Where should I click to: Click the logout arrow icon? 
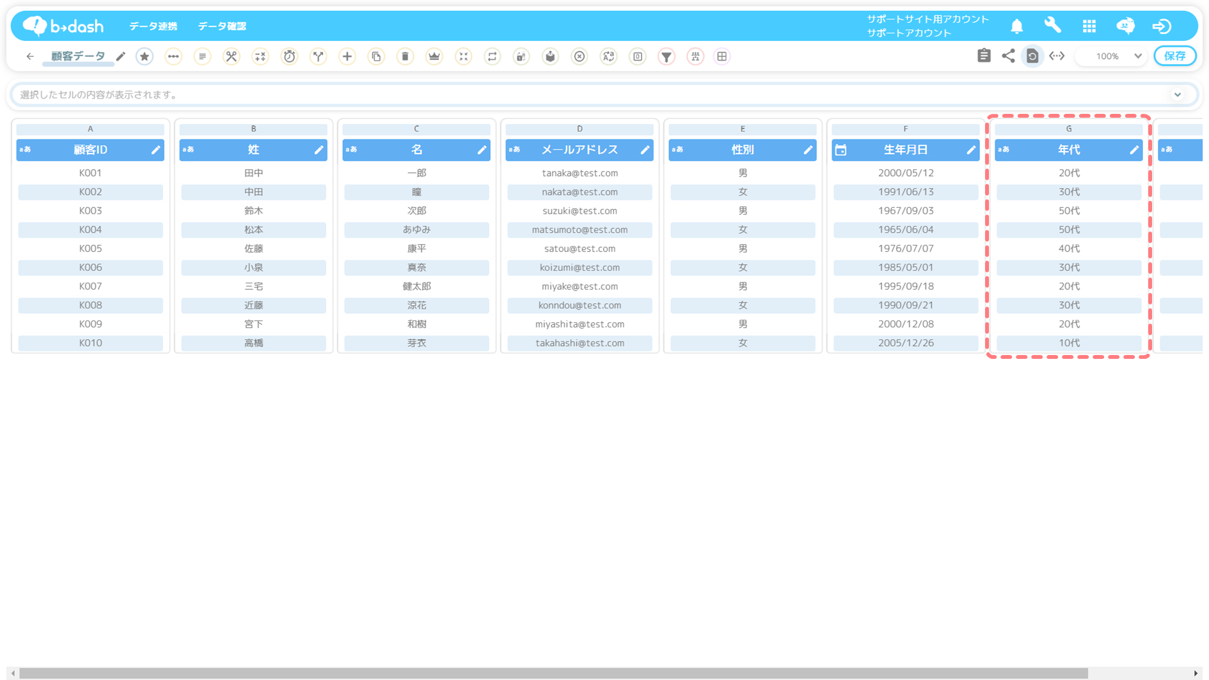[1162, 26]
